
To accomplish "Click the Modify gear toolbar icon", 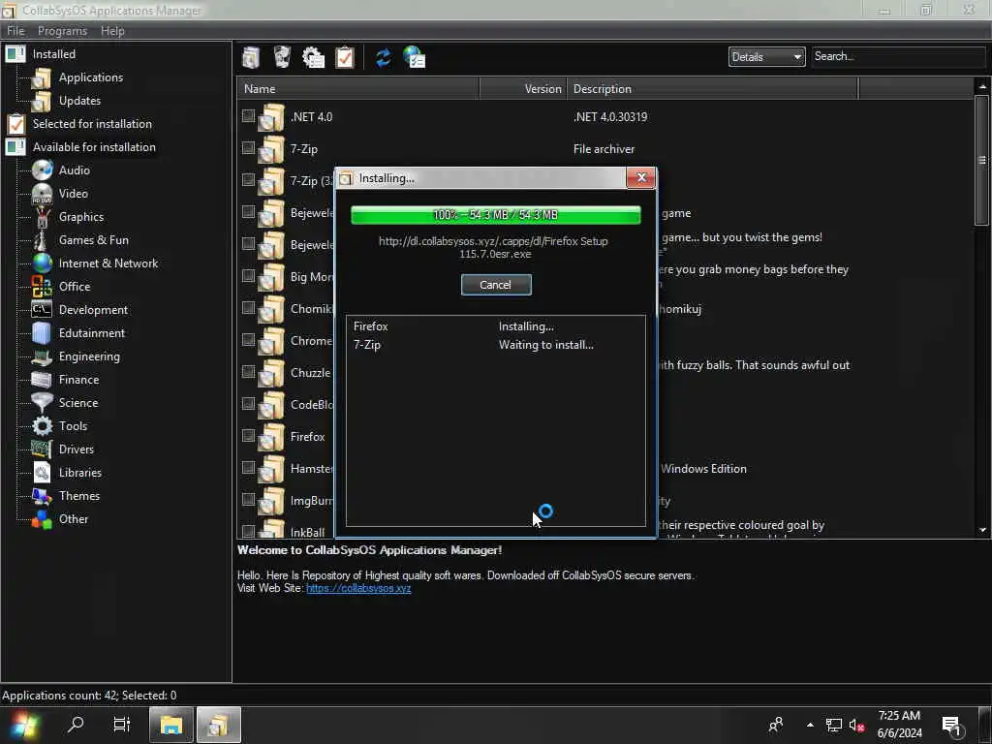I will (313, 57).
